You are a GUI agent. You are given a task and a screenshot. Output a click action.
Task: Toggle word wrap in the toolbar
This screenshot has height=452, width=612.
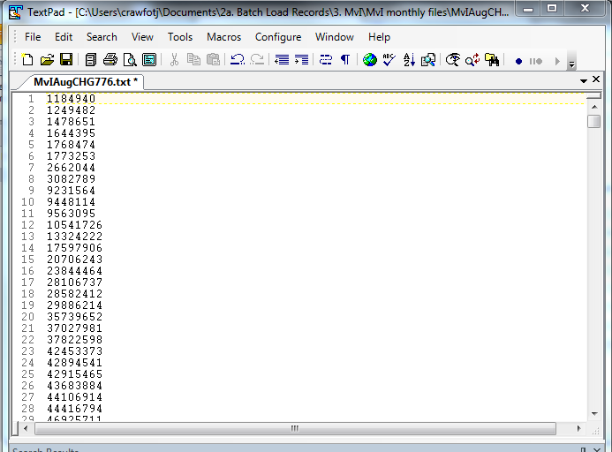coord(325,60)
